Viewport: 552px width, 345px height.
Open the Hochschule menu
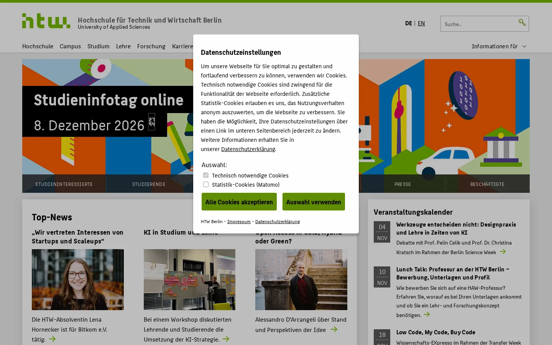coord(38,46)
